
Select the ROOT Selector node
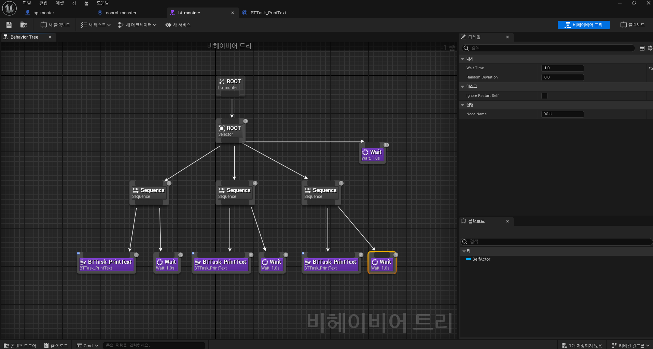[231, 131]
